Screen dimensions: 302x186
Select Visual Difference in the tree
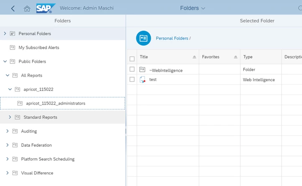pos(37,173)
